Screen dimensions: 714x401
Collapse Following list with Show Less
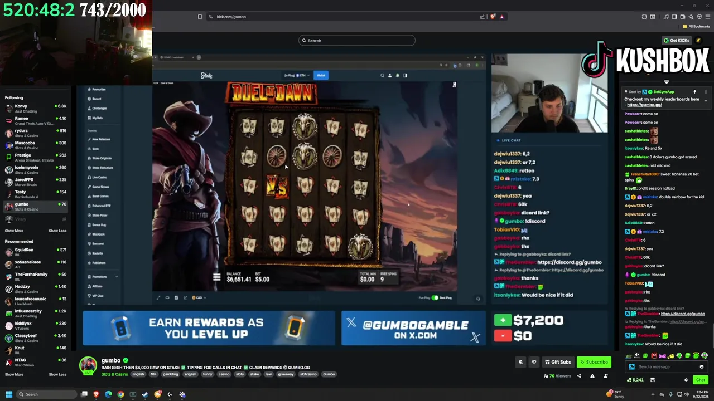click(x=57, y=231)
